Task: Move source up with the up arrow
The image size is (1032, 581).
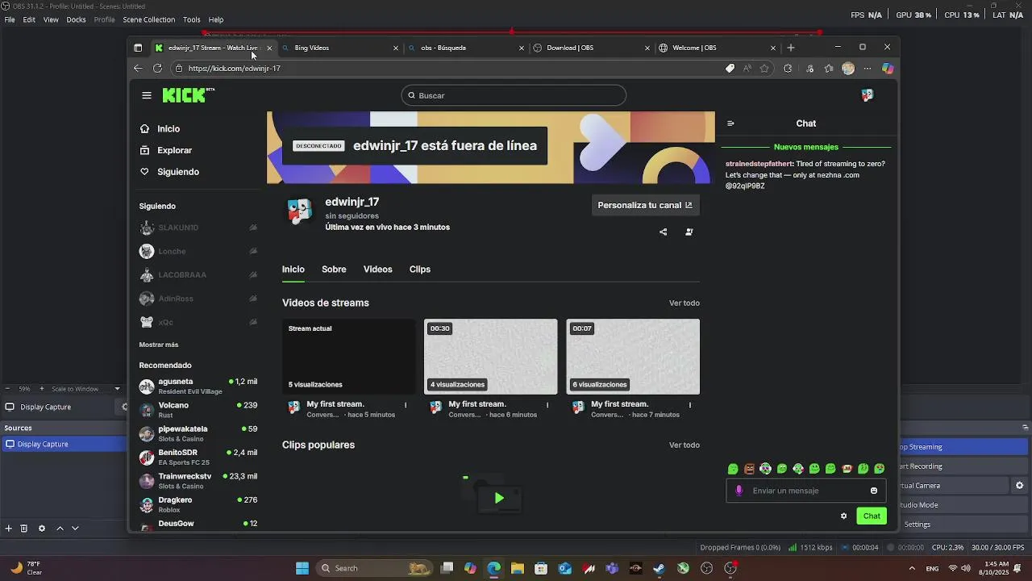Action: (60, 528)
